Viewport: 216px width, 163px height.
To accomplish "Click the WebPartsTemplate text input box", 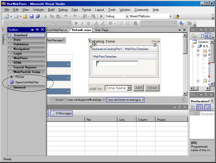I will [117, 64].
